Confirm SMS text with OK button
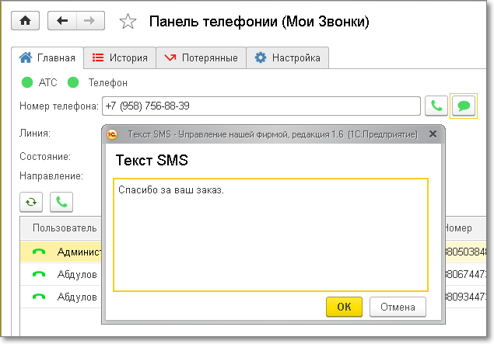Screen dimensions: 494x344 (x=344, y=306)
